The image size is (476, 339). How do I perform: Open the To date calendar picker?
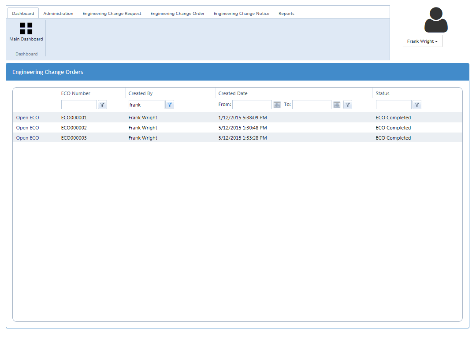click(337, 105)
